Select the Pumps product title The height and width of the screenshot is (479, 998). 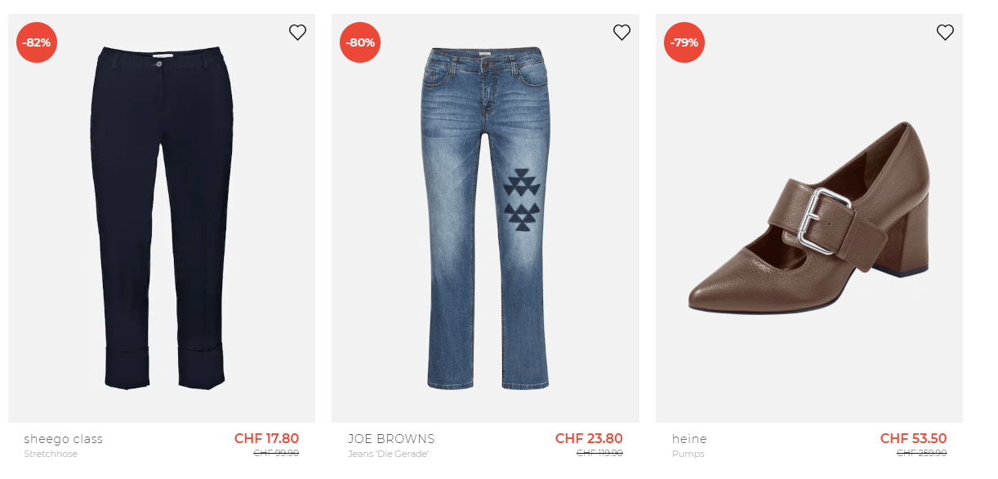[688, 454]
